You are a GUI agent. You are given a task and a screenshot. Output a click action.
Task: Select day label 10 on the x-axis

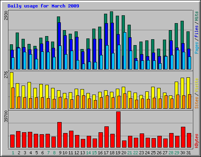coord(65,153)
